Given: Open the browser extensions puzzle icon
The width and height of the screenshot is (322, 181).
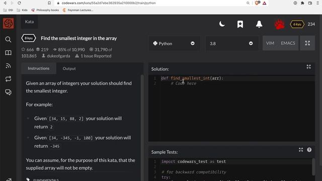Looking at the screenshot, I should [302, 3].
